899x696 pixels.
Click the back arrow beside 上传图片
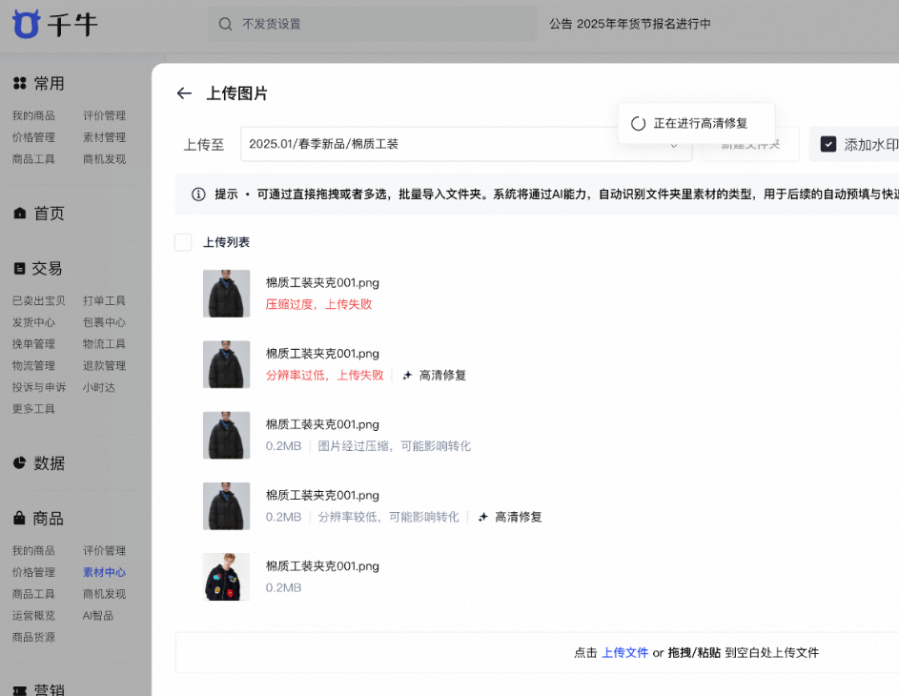(183, 93)
